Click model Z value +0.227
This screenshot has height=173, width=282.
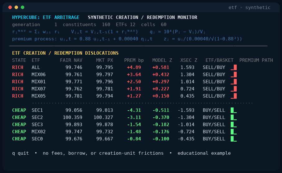[x=161, y=89]
